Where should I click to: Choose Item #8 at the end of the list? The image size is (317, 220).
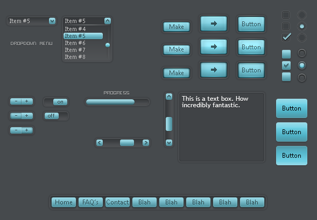[x=83, y=57]
